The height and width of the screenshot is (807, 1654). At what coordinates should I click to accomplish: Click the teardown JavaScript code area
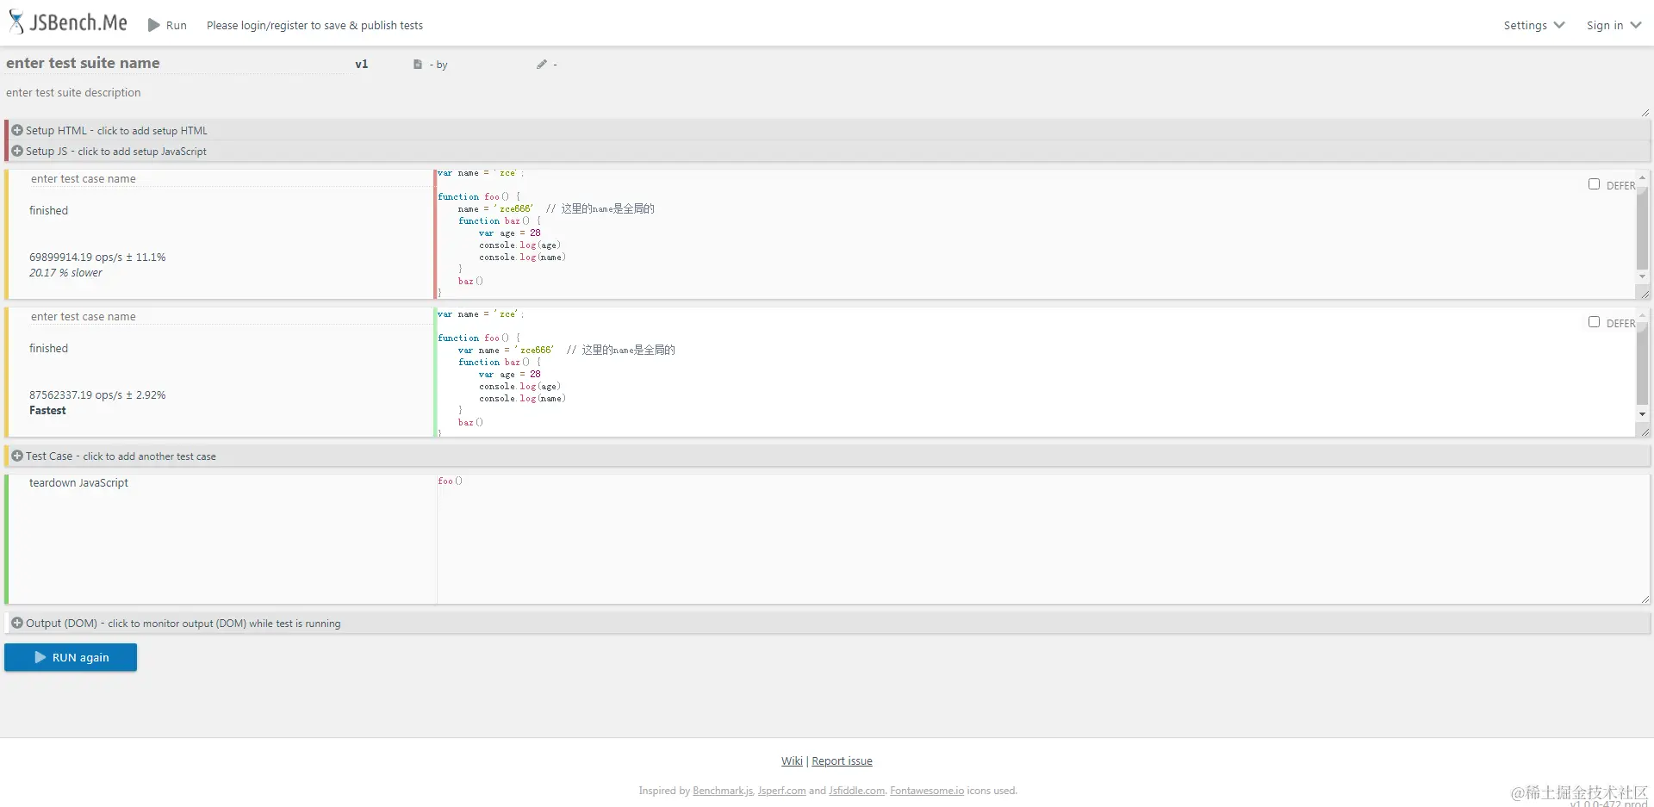(1043, 538)
